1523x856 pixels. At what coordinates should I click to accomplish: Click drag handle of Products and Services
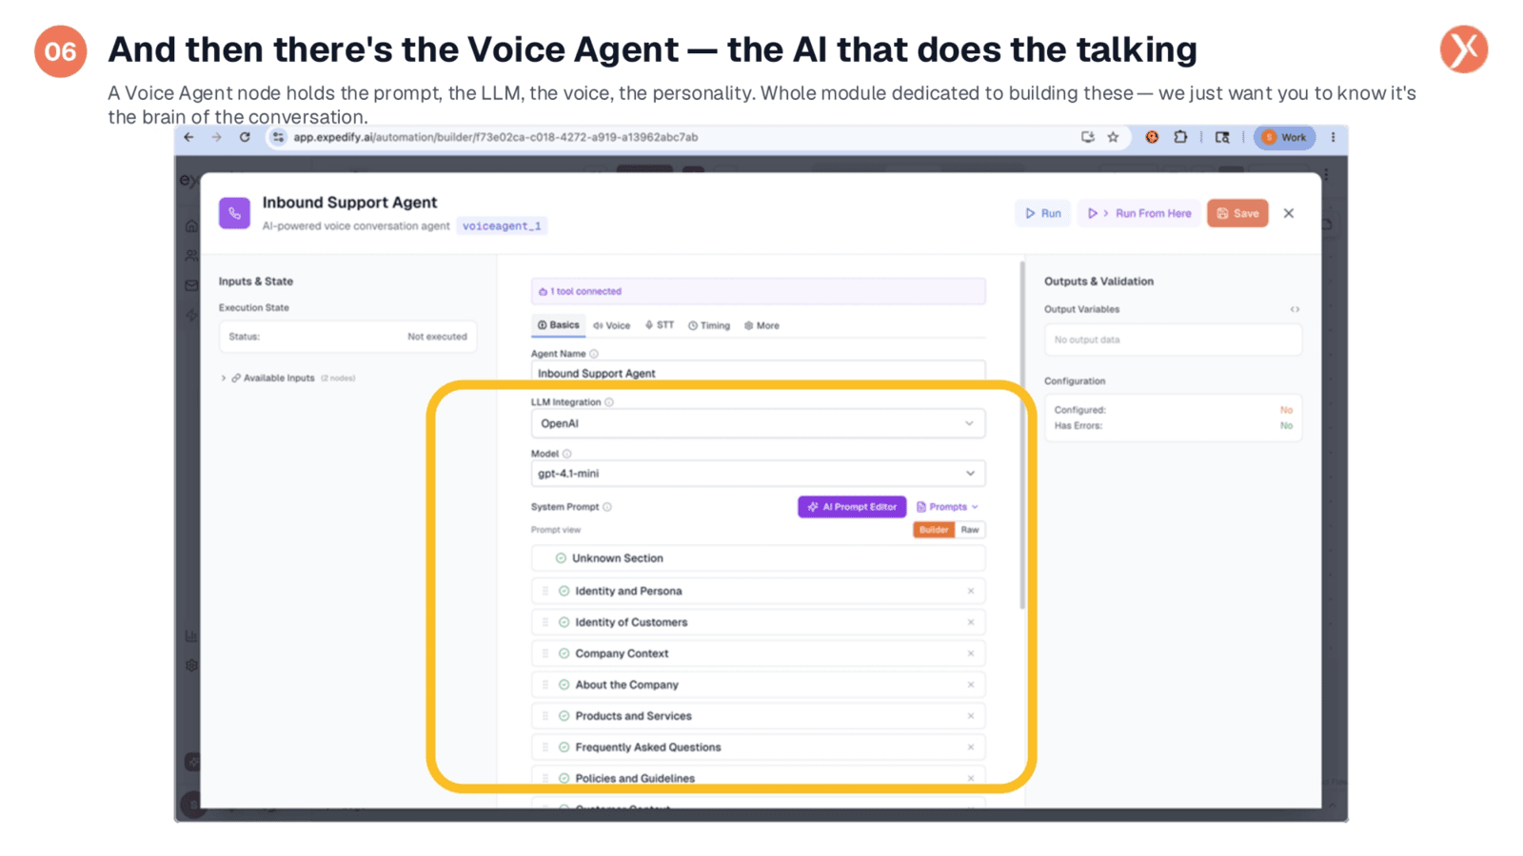tap(545, 716)
